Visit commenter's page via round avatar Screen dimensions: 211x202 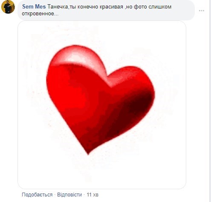tap(8, 7)
